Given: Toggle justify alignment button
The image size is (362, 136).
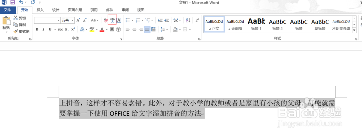Looking at the screenshot, I should click(147, 29).
